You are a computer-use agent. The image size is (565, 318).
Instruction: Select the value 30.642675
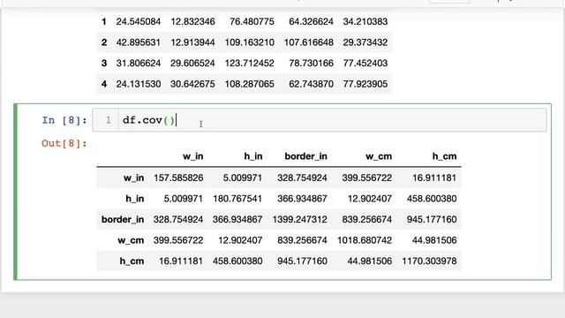(x=192, y=84)
